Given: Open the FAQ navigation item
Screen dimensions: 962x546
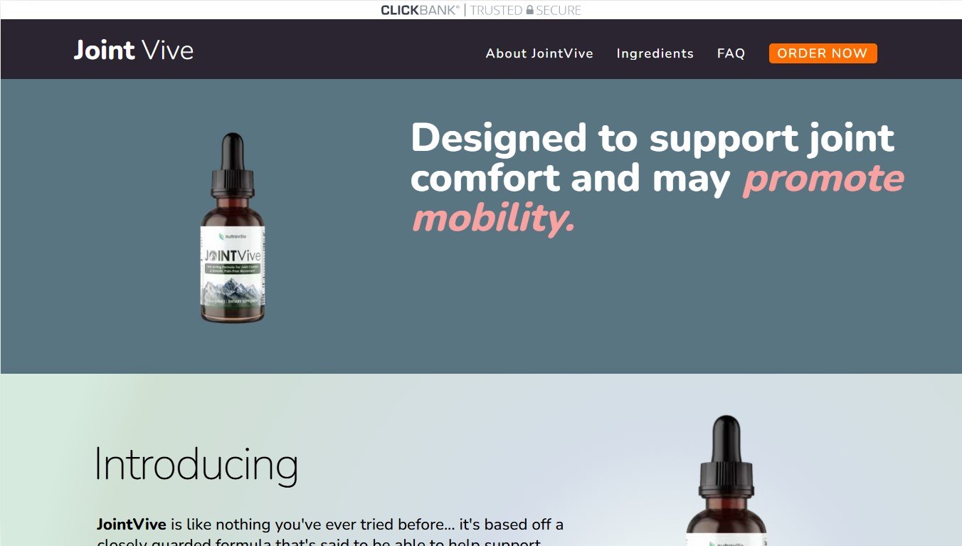Looking at the screenshot, I should 731,53.
